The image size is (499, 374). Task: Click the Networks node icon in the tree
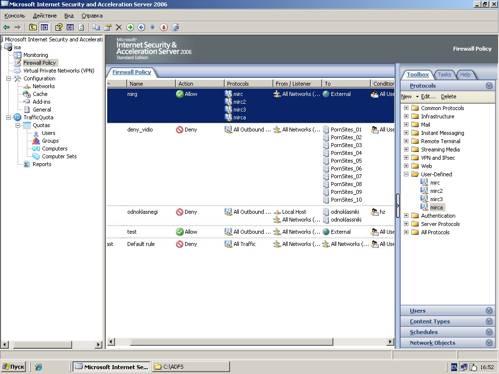27,86
